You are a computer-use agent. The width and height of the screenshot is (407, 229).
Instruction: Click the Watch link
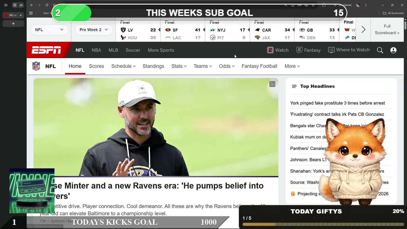278,50
